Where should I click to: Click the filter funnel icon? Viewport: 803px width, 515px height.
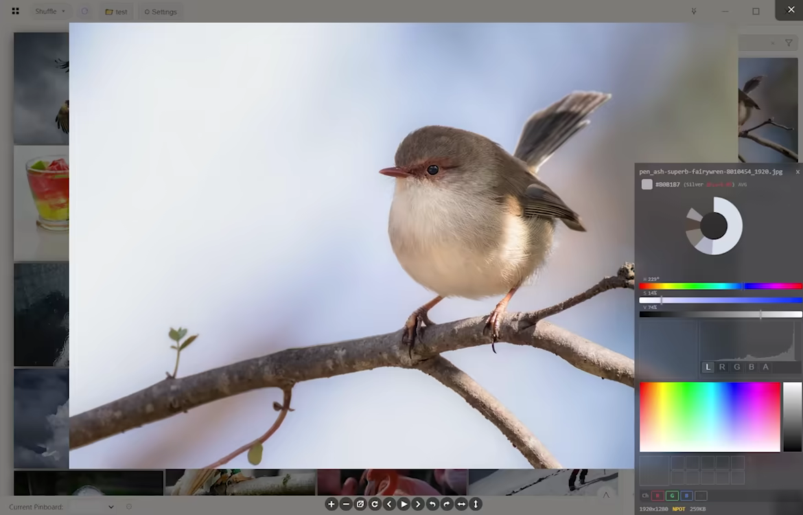click(x=789, y=43)
